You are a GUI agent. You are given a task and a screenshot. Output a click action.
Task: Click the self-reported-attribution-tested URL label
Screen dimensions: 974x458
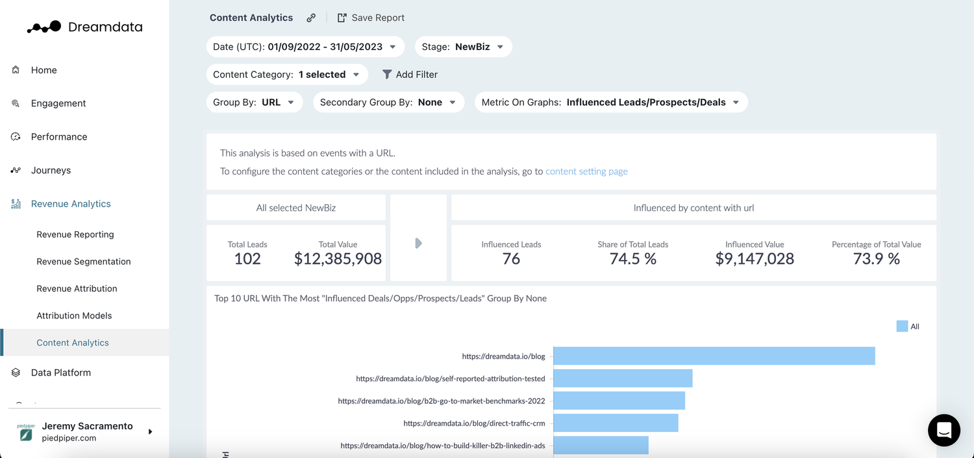(451, 378)
